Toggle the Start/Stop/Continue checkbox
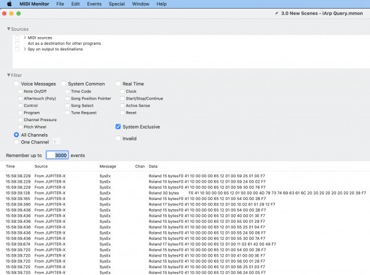Screen dimensions: 370x275 click(x=122, y=98)
